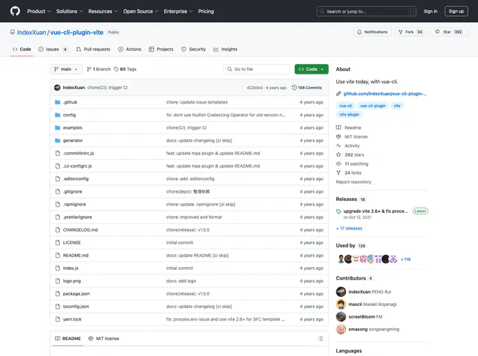Click the config folder icon

tap(57, 115)
